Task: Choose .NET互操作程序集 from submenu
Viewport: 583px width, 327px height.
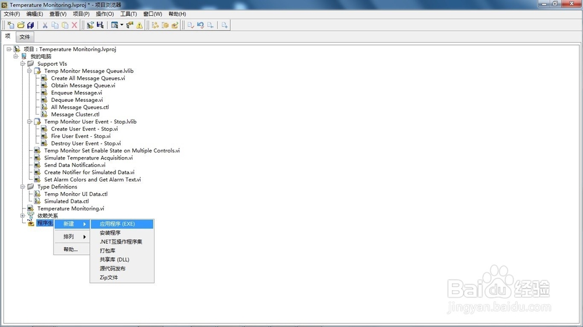Action: (x=122, y=241)
